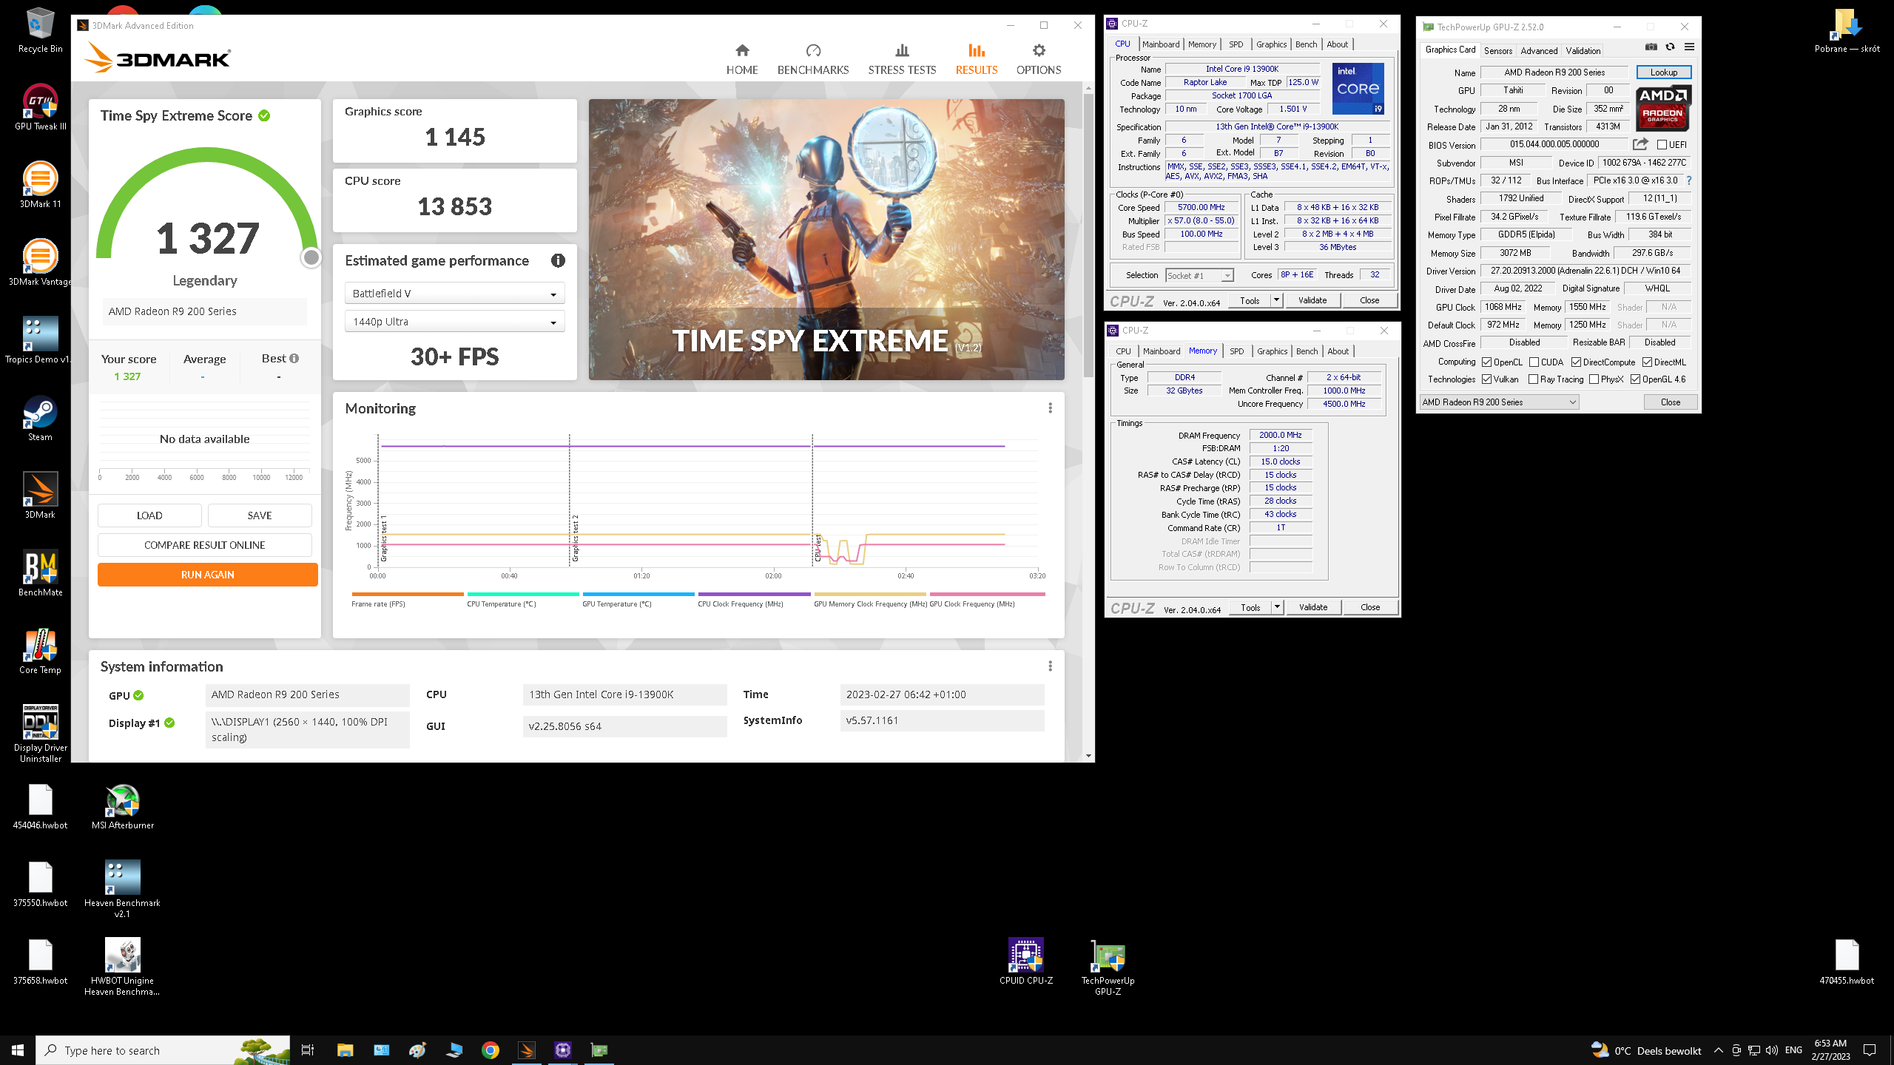1894x1065 pixels.
Task: Open the MSI Afterburner desktop icon
Action: (123, 807)
